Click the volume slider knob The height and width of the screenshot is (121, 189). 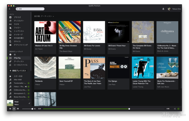pyautogui.click(x=32, y=109)
